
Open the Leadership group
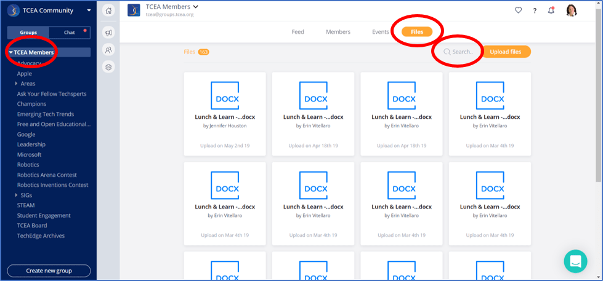(x=31, y=144)
